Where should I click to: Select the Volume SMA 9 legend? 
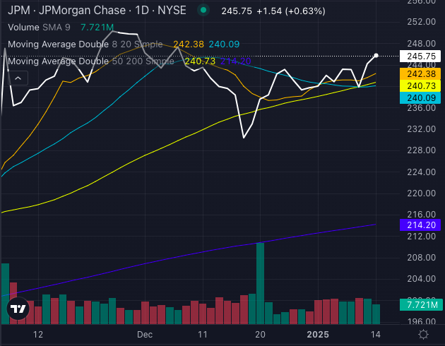click(39, 28)
